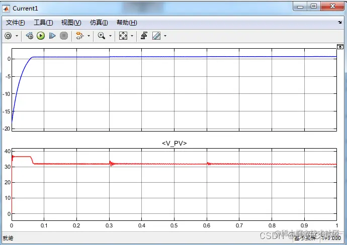
Task: Open the triggers icon
Action: point(144,36)
